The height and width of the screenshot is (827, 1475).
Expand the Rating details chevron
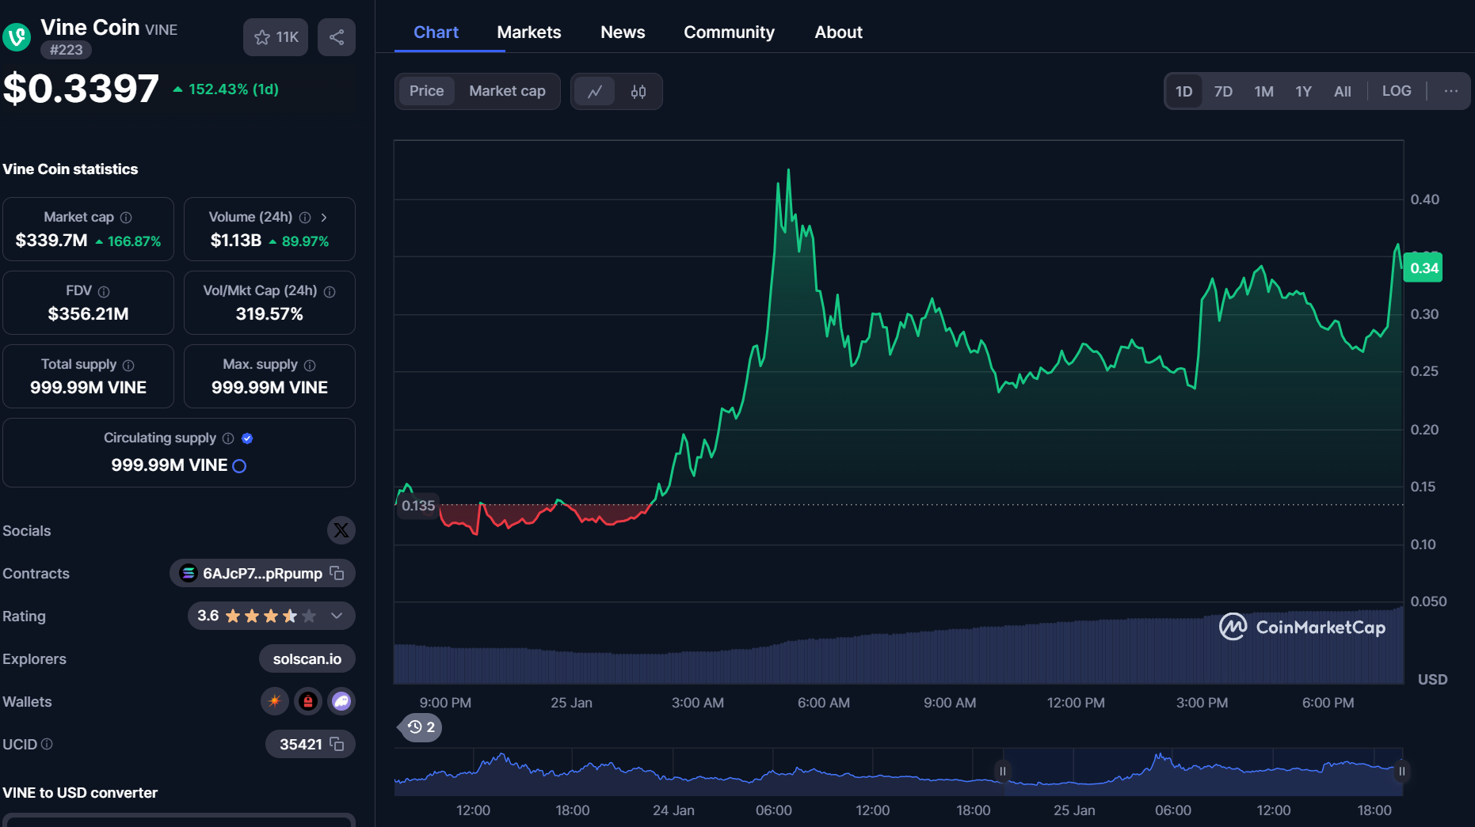point(337,616)
